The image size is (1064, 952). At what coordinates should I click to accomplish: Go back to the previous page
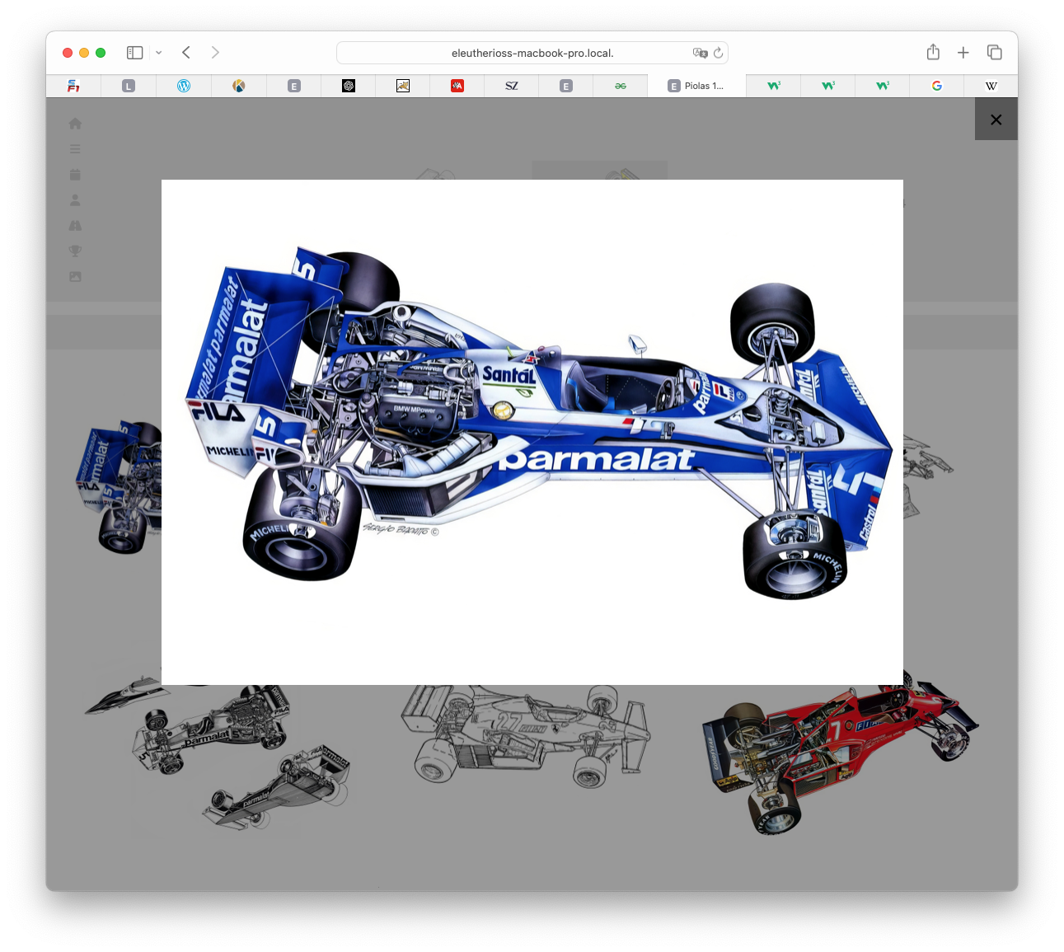pyautogui.click(x=186, y=53)
